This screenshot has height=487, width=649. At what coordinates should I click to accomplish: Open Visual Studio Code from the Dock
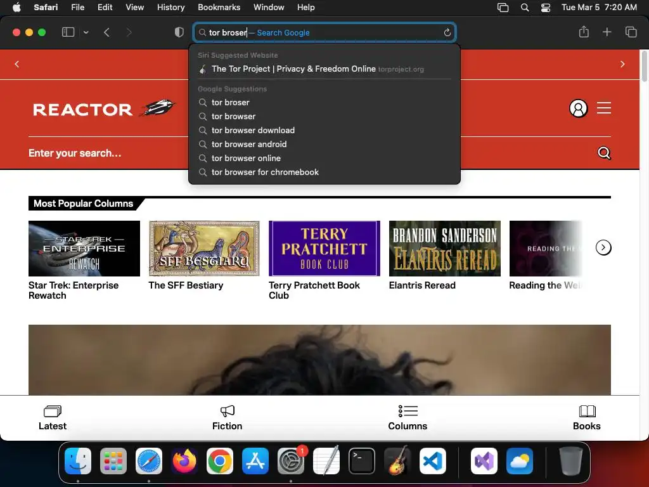(x=432, y=461)
